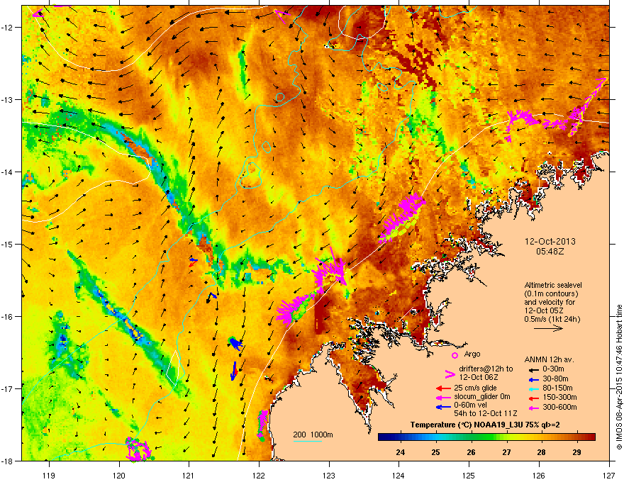Click the longitude axis label 125
This screenshot has width=624, height=482.
[469, 475]
